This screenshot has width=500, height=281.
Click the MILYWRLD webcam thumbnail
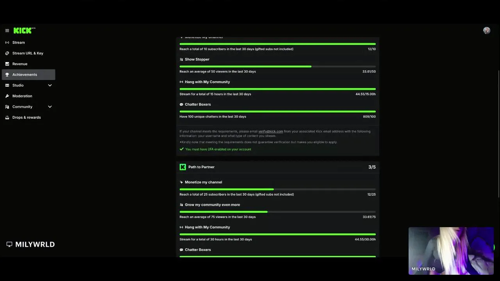[x=451, y=251]
